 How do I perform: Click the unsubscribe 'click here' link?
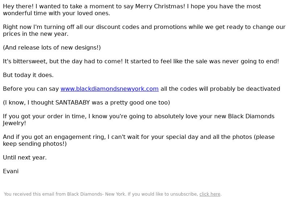pos(210,194)
